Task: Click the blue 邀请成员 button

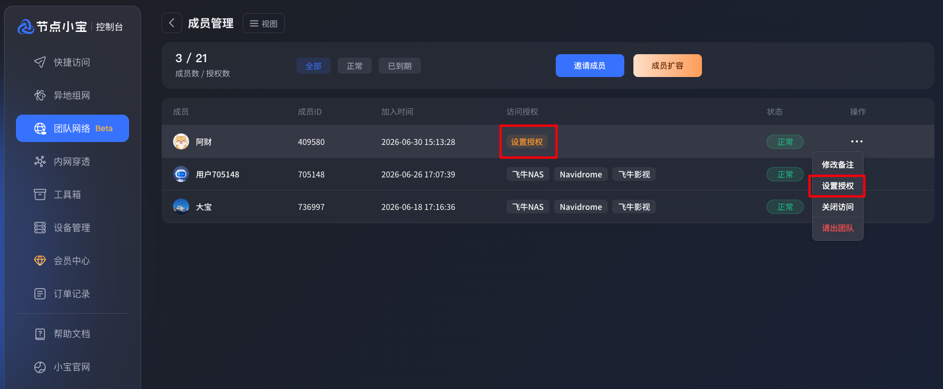Action: [x=590, y=66]
